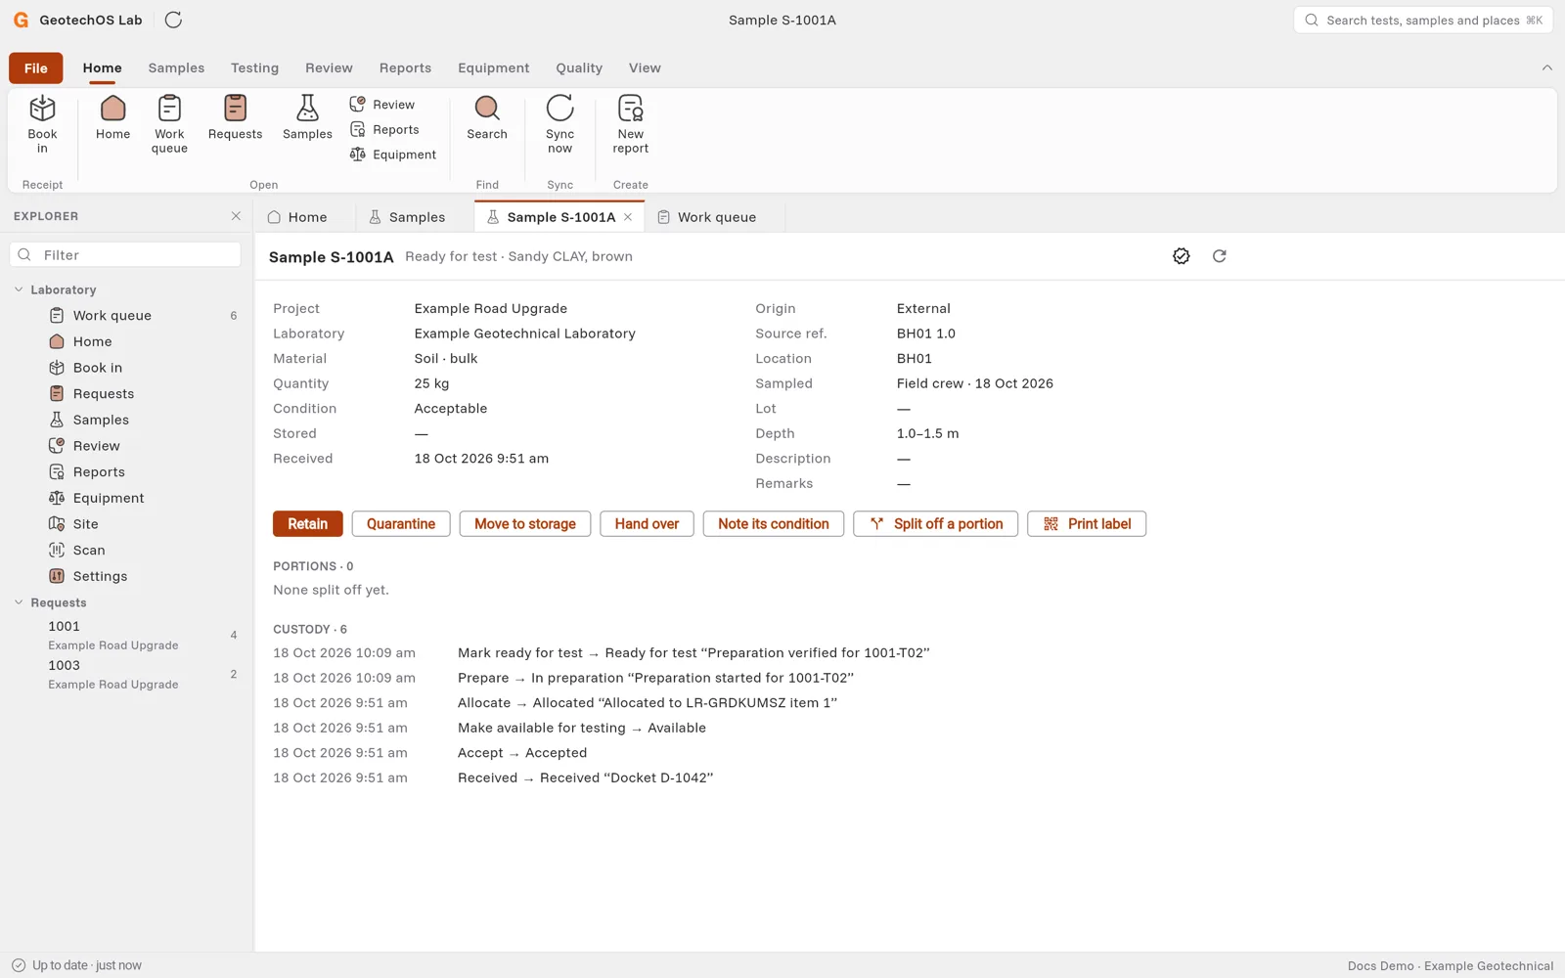Image resolution: width=1565 pixels, height=978 pixels.
Task: Open Samples flask icon in ribbon
Action: click(x=307, y=118)
